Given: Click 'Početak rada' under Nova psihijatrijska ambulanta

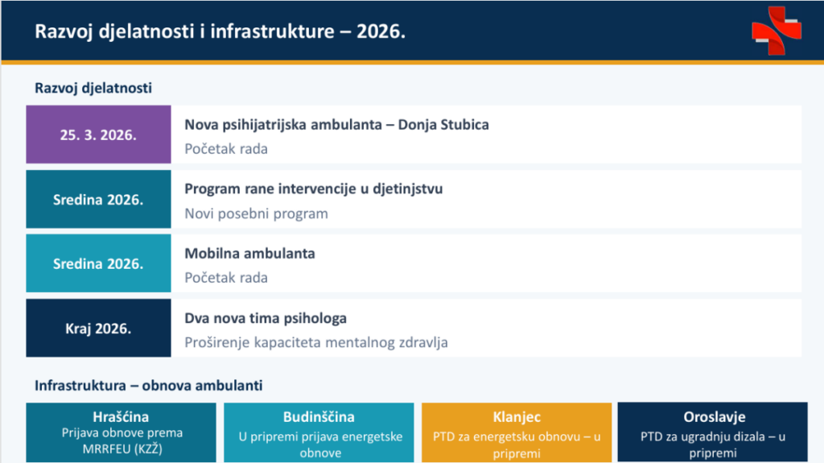Looking at the screenshot, I should click(226, 149).
